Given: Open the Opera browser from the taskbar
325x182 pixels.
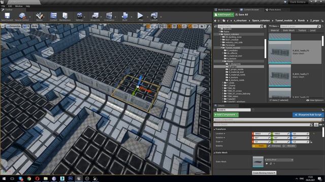Looking at the screenshot, I should pyautogui.click(x=37, y=178).
